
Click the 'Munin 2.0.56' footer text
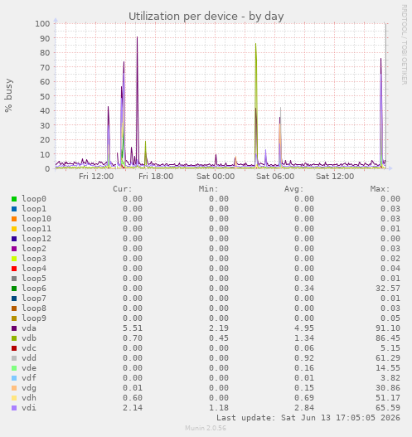(206, 428)
